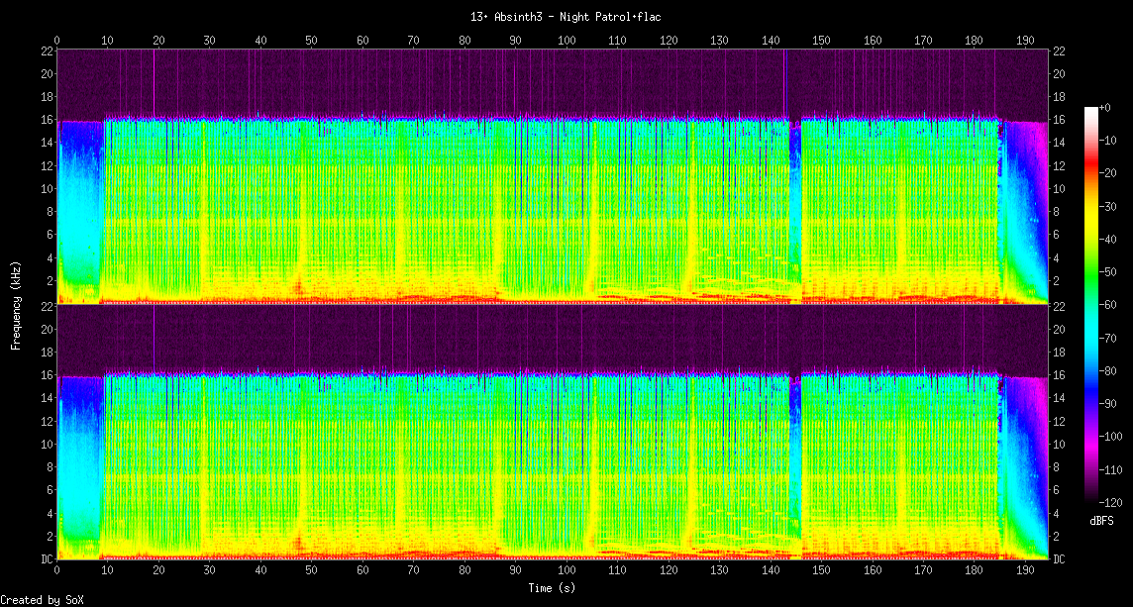Select the dBFS label below the color scale
The width and height of the screenshot is (1133, 607).
click(x=1101, y=520)
